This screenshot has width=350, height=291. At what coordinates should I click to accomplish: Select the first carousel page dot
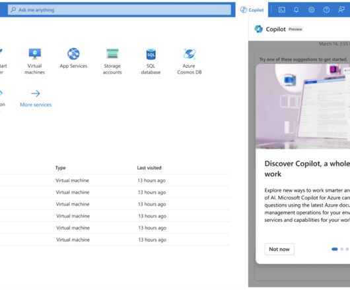coord(335,249)
